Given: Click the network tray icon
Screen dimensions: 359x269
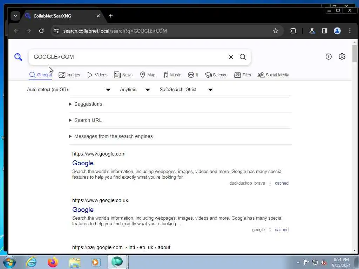Looking at the screenshot, I should pos(315,263).
